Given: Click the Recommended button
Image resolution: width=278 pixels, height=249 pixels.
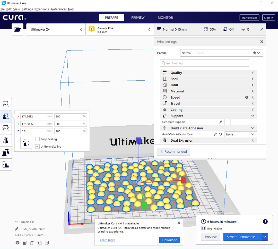Looking at the screenshot, I should (173, 152).
